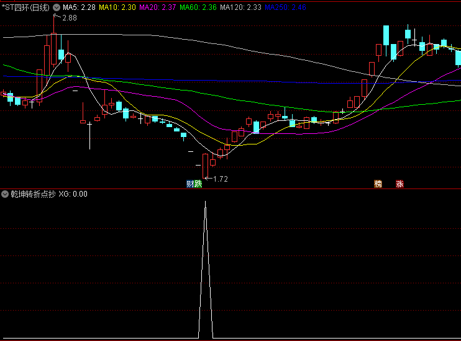This screenshot has width=461, height=341.
Task: Click the MA250: 2.46 label
Action: coord(285,7)
